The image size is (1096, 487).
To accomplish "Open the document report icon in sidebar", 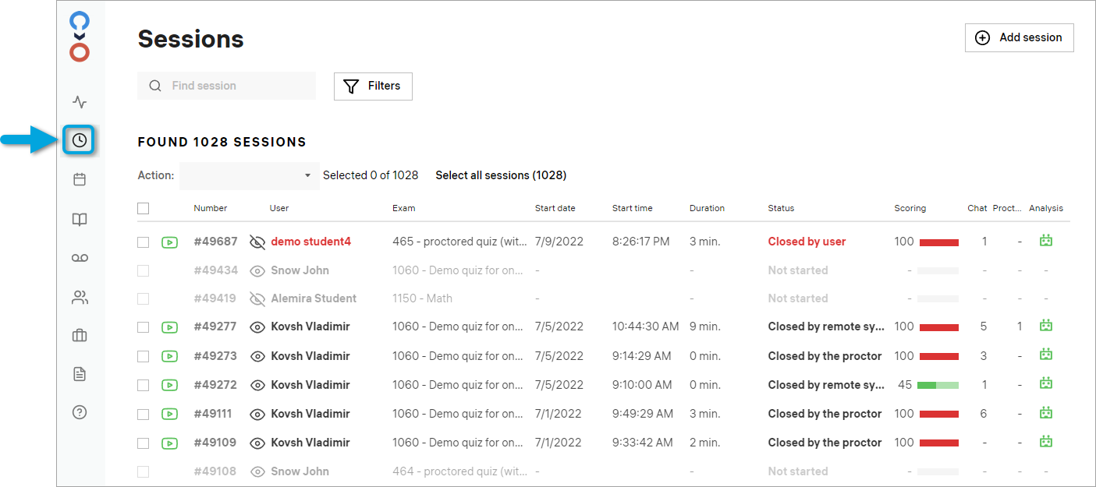I will 80,375.
